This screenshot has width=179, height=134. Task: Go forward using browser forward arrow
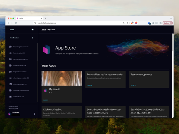click(x=12, y=23)
